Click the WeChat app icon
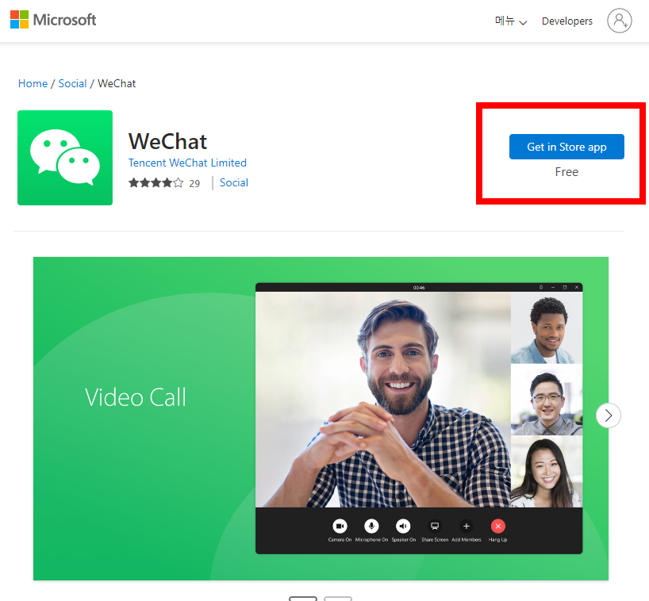 click(x=65, y=158)
